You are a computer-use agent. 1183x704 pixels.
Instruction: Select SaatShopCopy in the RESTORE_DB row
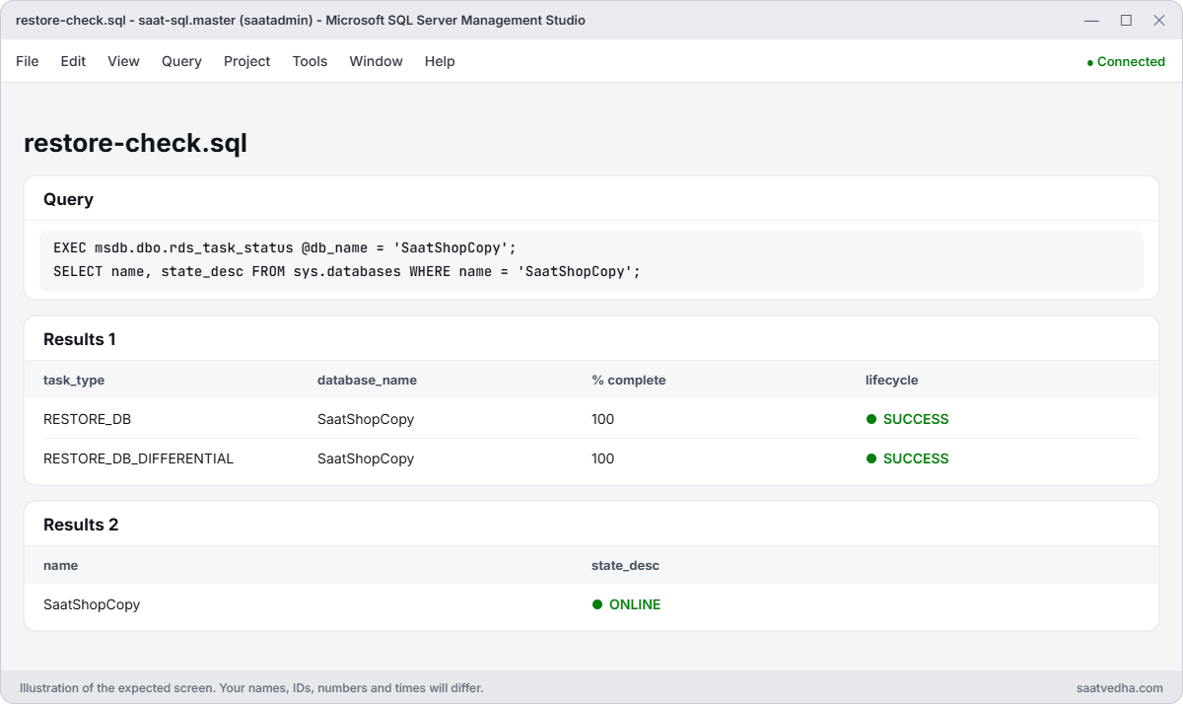click(x=366, y=419)
